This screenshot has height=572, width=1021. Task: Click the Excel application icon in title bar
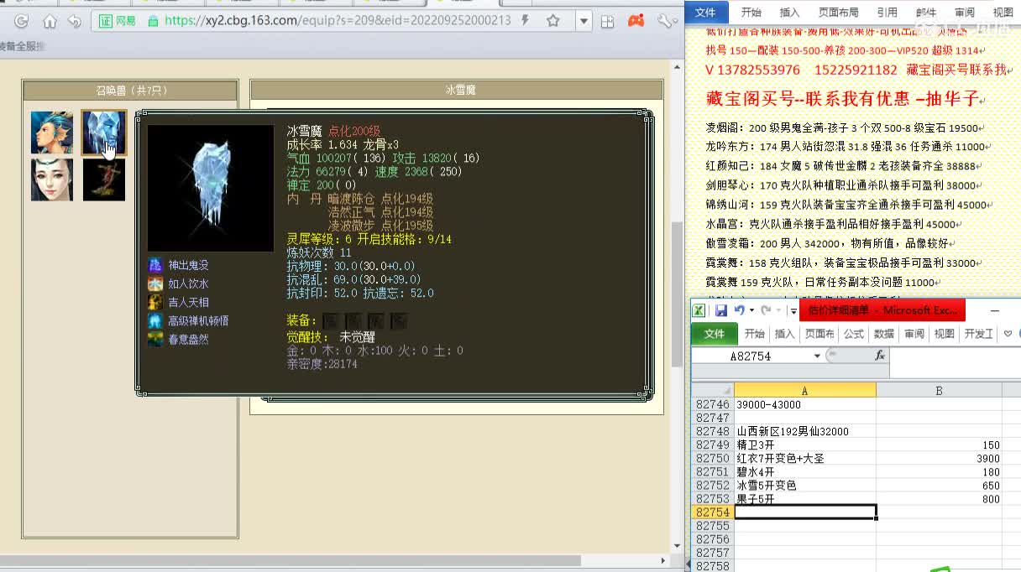click(x=699, y=310)
